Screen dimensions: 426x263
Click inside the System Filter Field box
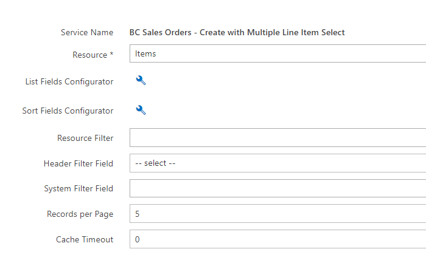278,188
